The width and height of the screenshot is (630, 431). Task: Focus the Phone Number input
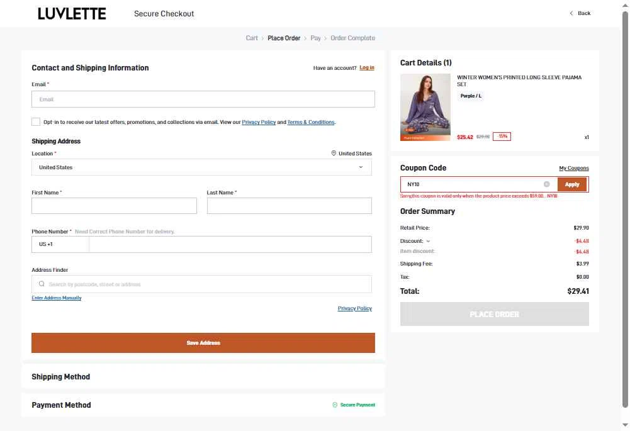coord(230,244)
